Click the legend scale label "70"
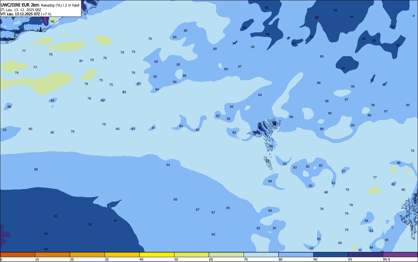The image size is (418, 262). pyautogui.click(x=246, y=259)
